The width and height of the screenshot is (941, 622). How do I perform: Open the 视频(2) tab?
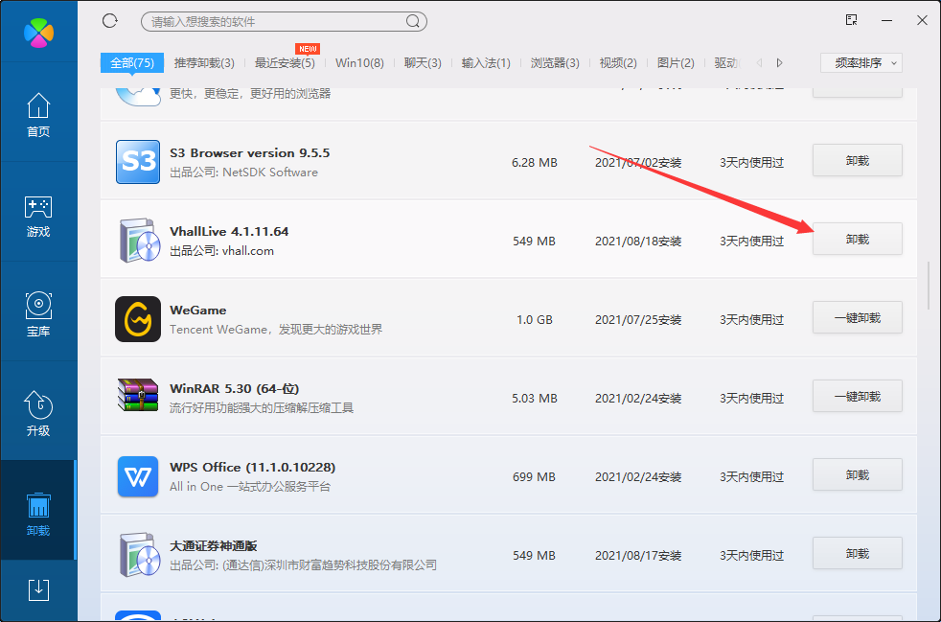pyautogui.click(x=618, y=63)
